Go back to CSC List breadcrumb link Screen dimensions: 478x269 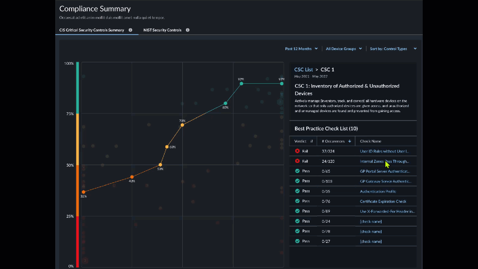pyautogui.click(x=303, y=70)
